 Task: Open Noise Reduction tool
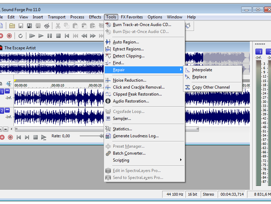[x=145, y=80]
